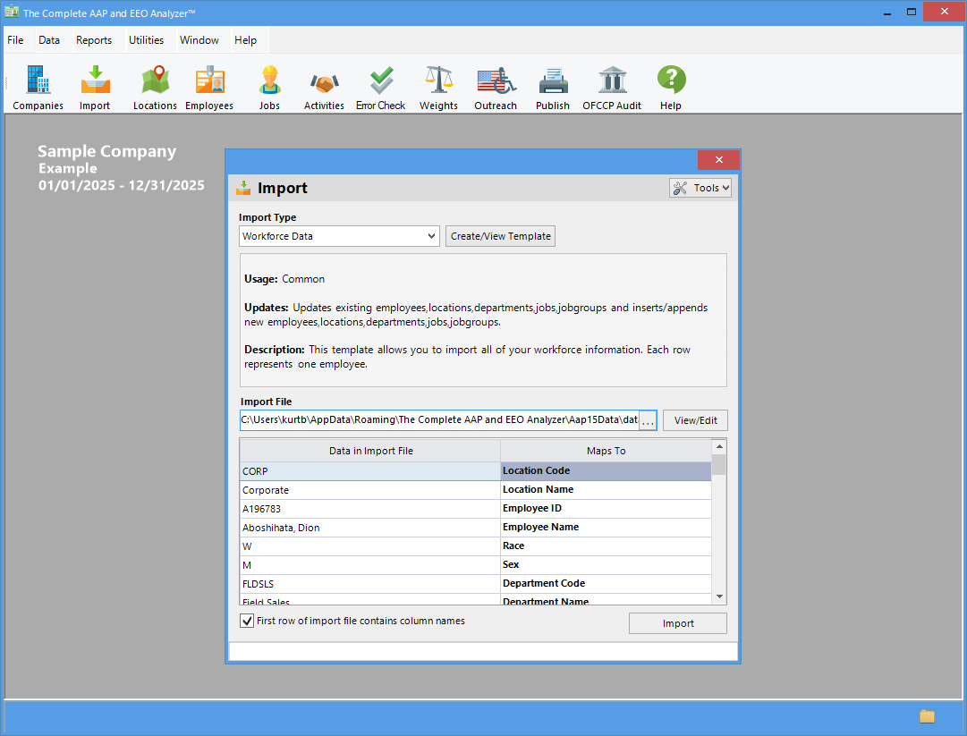Select the Corporate data cell
Image resolution: width=967 pixels, height=736 pixels.
370,490
